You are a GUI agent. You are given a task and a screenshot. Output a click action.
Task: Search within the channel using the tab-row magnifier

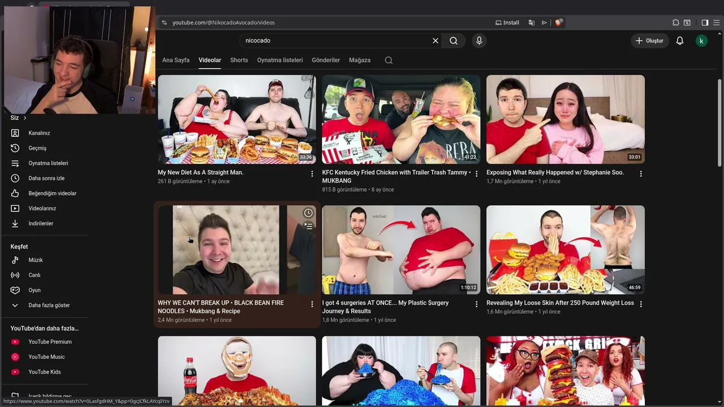point(389,60)
